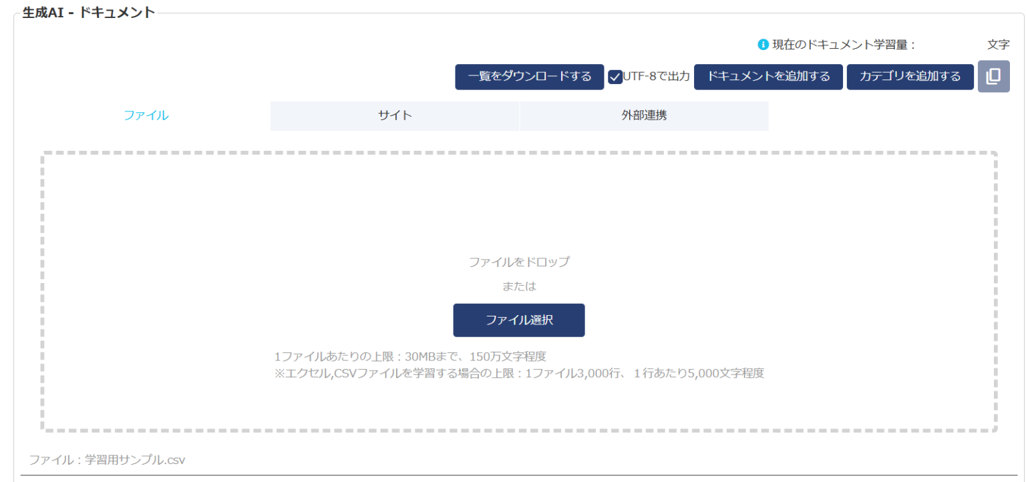Screen dimensions: 1026x482
Task: Click the UTF-8で出力 label text
Action: [656, 77]
